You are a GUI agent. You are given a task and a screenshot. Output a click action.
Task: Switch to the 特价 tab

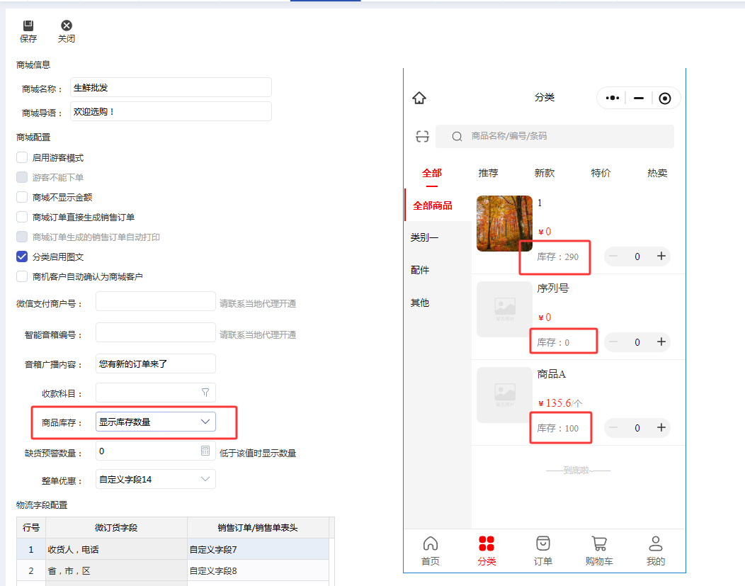601,173
